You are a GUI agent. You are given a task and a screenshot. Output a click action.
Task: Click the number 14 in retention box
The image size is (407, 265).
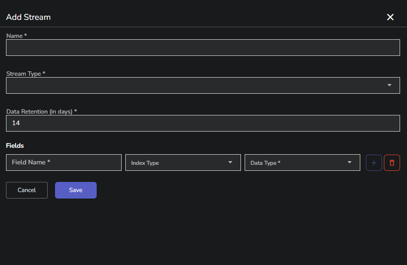pyautogui.click(x=16, y=123)
